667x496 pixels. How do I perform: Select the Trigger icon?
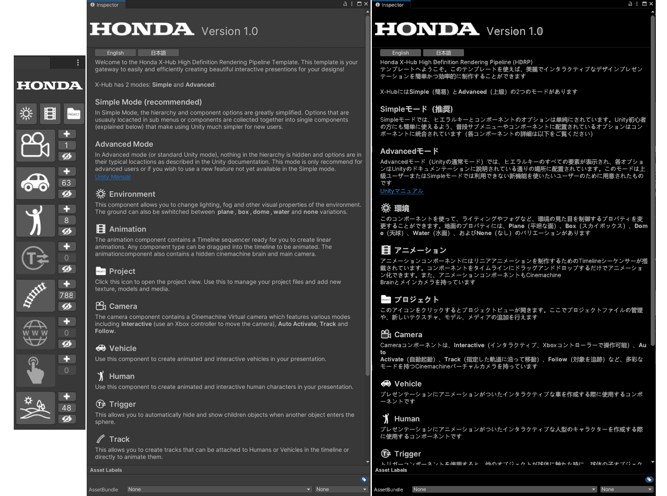click(35, 258)
